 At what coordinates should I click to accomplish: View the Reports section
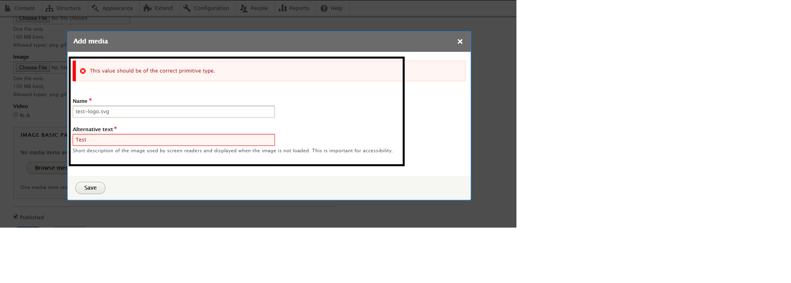point(295,8)
